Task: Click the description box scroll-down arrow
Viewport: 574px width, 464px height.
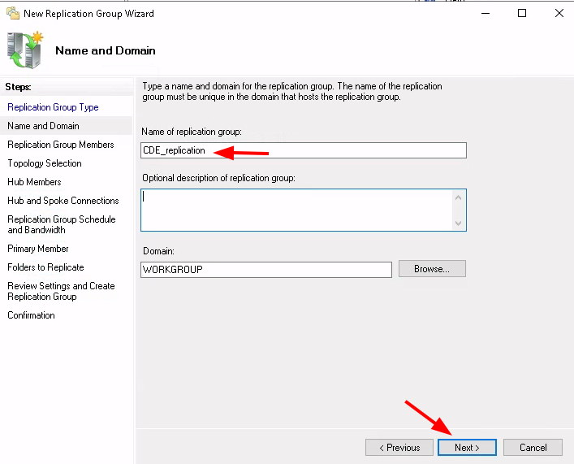Action: (x=458, y=223)
